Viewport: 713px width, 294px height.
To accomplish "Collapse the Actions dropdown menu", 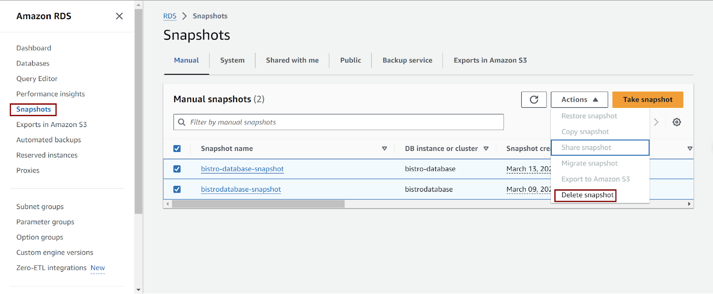I will pos(579,99).
